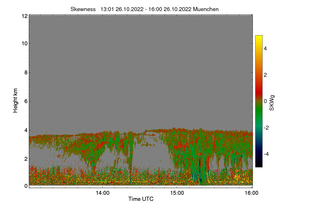This screenshot has height=221, width=332.
Task: Click the yellow top of the colorbar
Action: pyautogui.click(x=259, y=37)
